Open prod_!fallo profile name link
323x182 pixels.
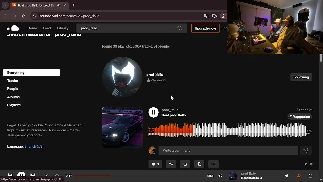click(155, 75)
